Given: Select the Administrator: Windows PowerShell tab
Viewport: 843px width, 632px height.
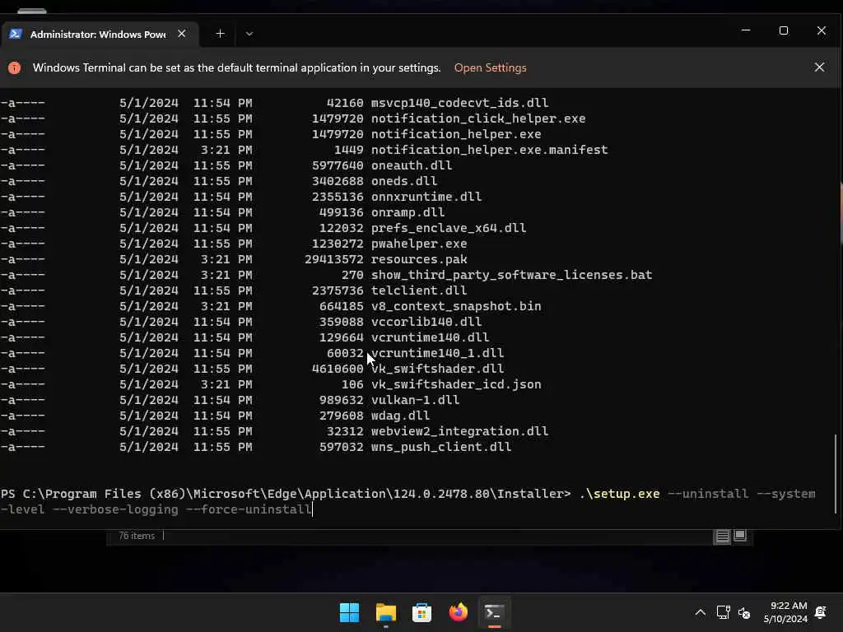Looking at the screenshot, I should click(100, 34).
